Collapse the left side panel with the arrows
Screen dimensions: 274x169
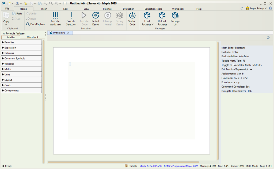coord(45,33)
